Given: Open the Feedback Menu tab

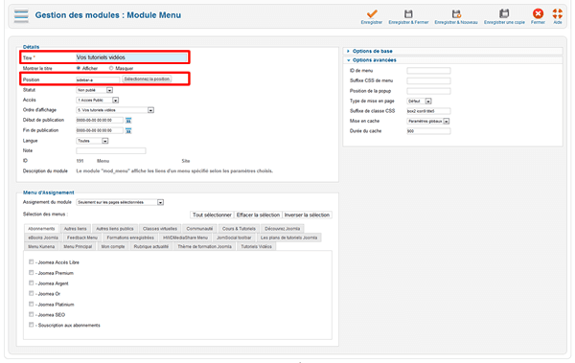Looking at the screenshot, I should (82, 238).
